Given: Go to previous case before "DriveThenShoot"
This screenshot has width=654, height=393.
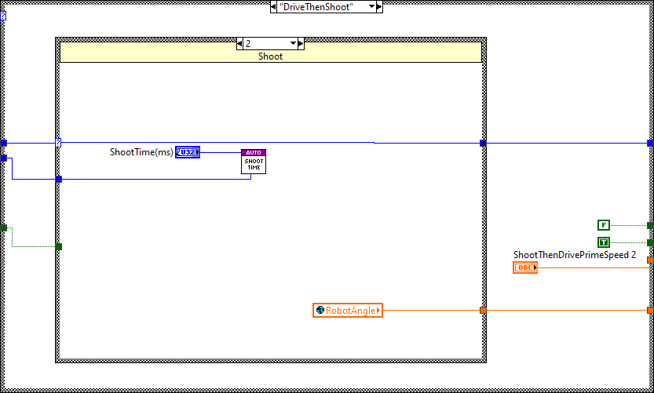Looking at the screenshot, I should click(x=273, y=6).
